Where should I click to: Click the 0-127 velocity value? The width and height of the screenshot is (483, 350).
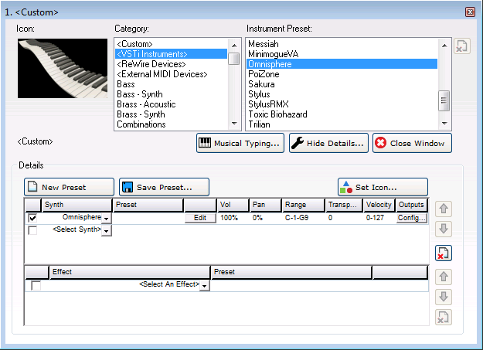pos(375,218)
